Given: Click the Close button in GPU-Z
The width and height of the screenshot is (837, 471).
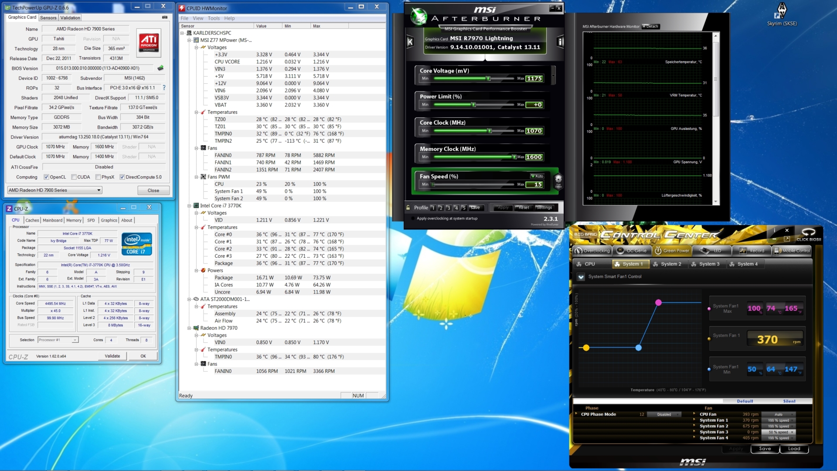Looking at the screenshot, I should pyautogui.click(x=153, y=191).
